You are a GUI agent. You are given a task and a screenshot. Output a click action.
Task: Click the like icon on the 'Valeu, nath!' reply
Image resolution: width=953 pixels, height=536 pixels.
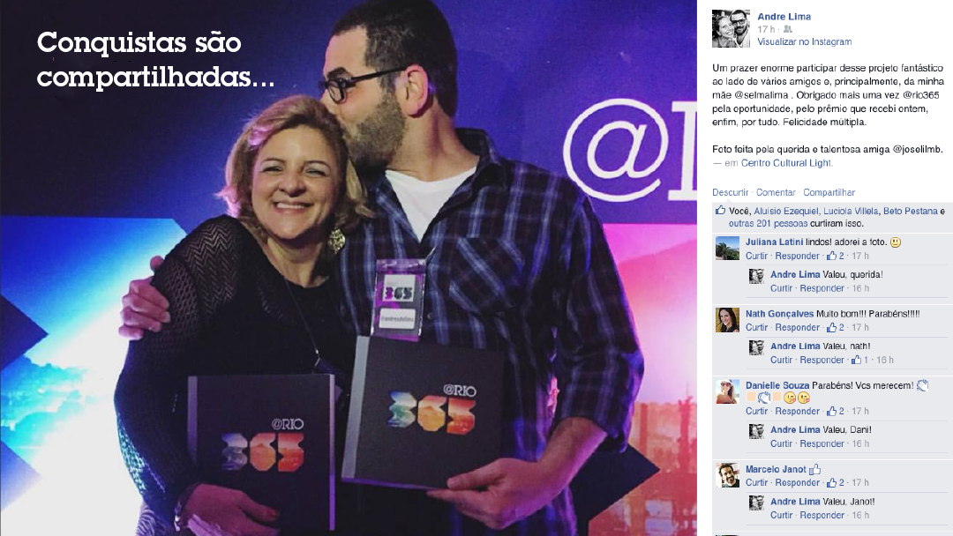(856, 360)
